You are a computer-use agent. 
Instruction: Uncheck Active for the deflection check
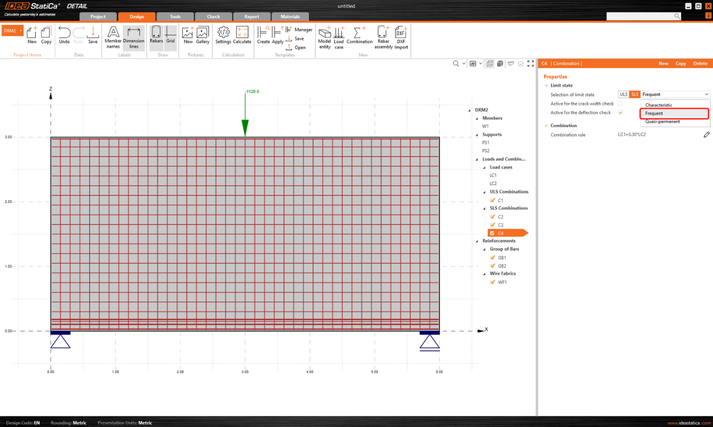tap(621, 113)
